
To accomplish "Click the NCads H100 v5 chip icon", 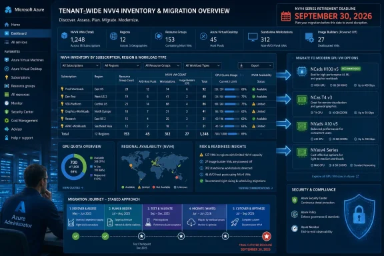I will click(x=302, y=71).
